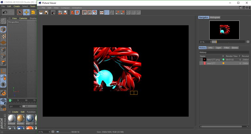251x134 pixels.
Task: Open the Animation menu
Action: click(77, 8)
